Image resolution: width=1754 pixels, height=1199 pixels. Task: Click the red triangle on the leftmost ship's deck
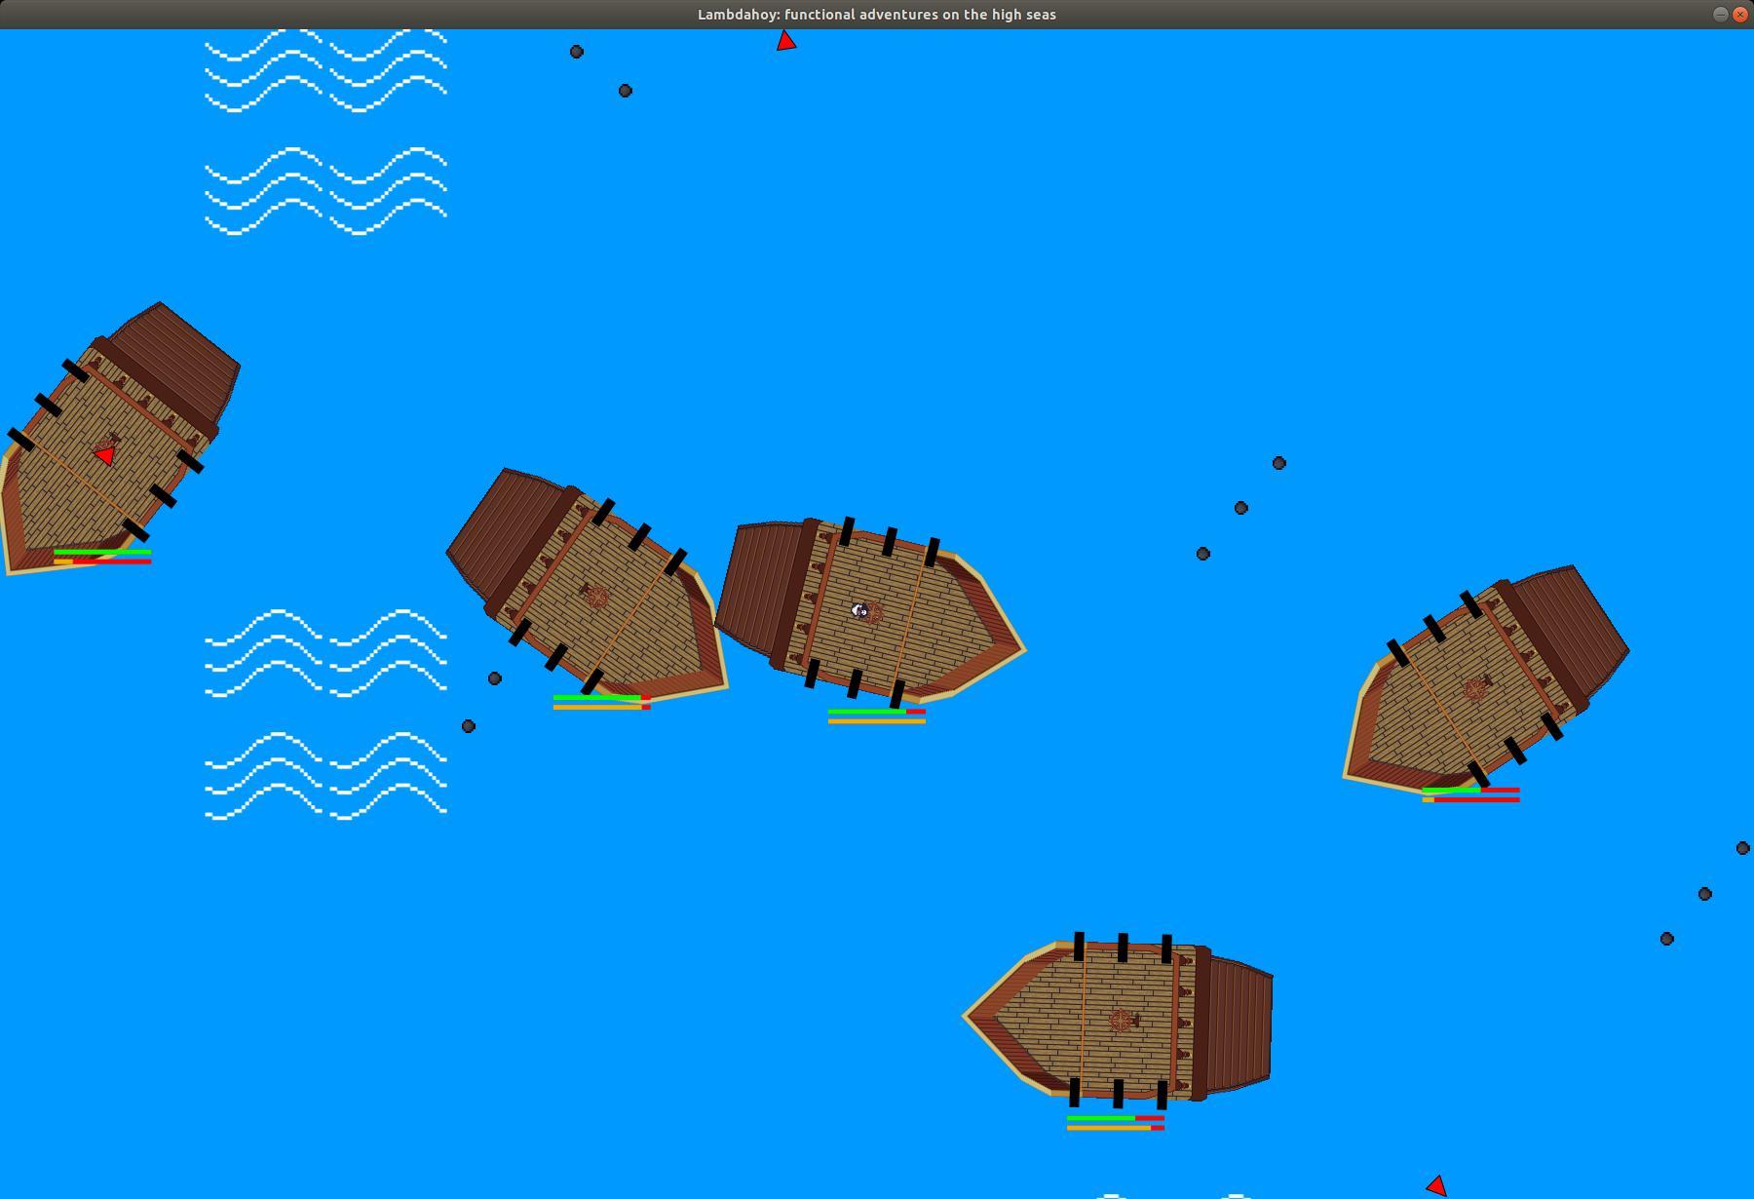coord(105,455)
